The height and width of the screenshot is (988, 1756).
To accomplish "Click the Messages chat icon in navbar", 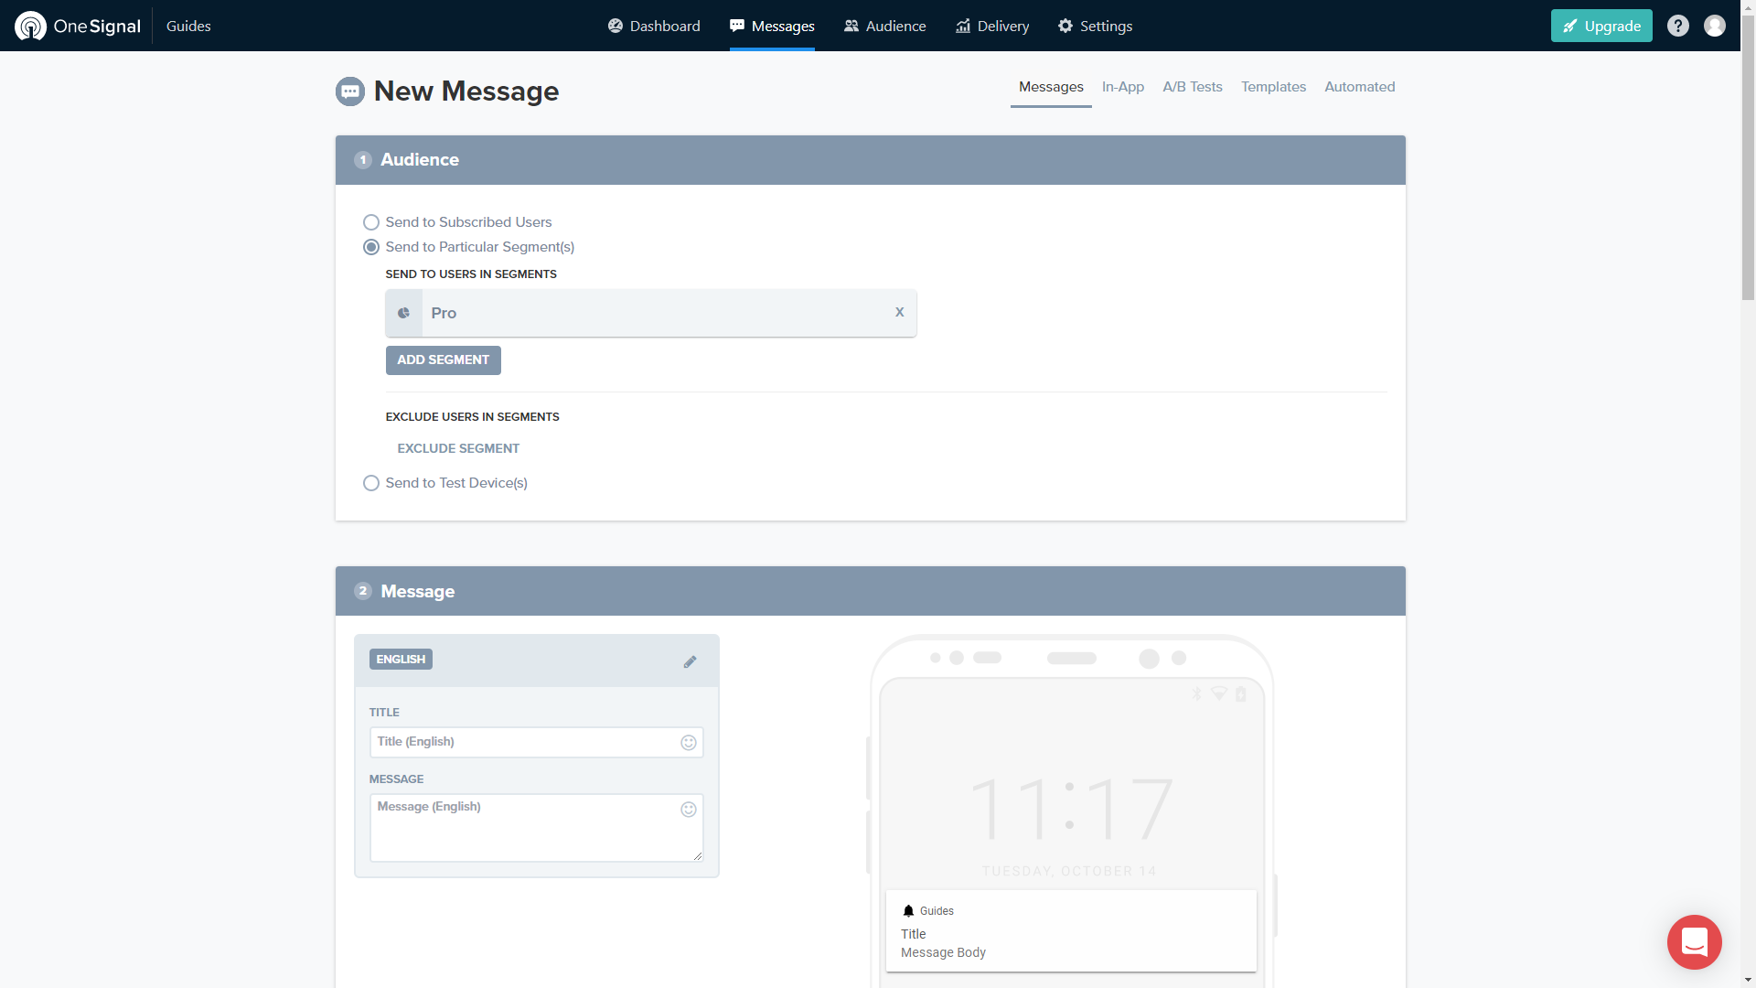I will click(x=737, y=26).
